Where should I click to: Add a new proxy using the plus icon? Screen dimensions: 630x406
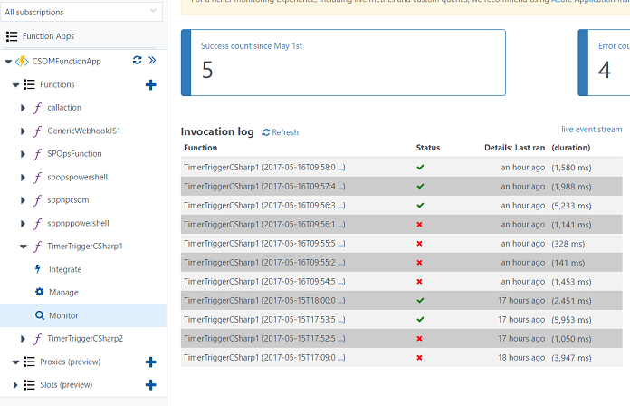[x=151, y=362]
